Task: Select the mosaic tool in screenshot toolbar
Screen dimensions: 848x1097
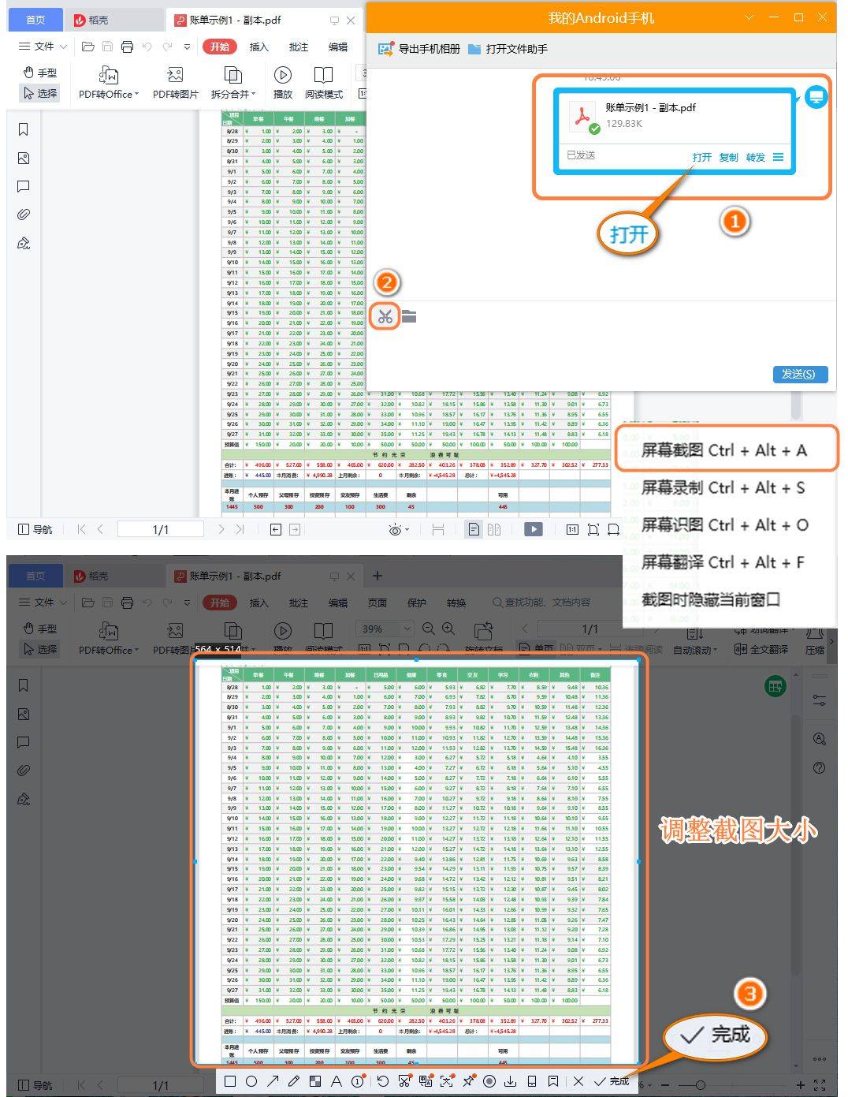Action: (315, 1081)
